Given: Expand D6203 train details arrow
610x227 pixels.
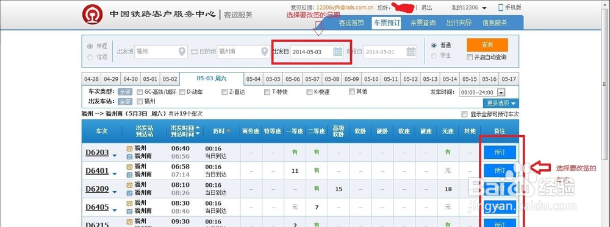Looking at the screenshot, I should (115, 156).
